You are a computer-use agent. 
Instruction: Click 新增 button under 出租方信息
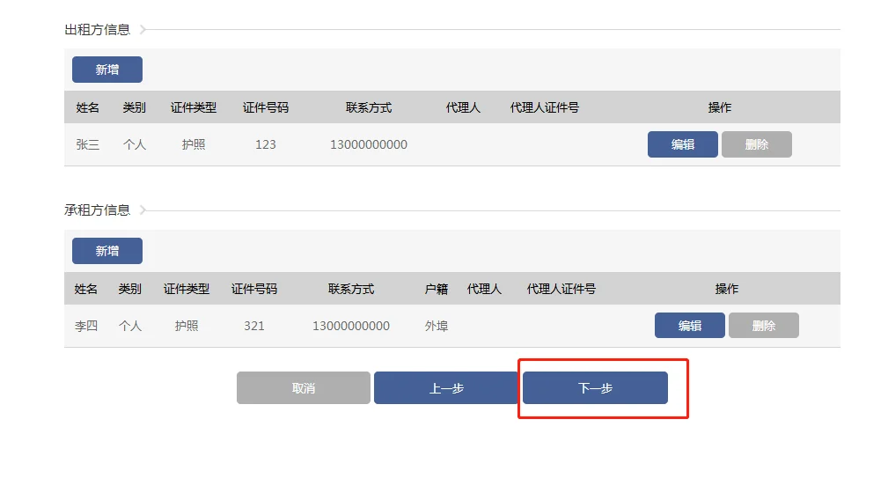107,70
